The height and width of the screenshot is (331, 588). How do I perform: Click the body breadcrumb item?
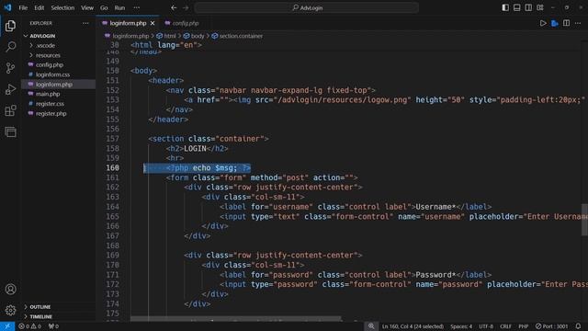(194, 36)
